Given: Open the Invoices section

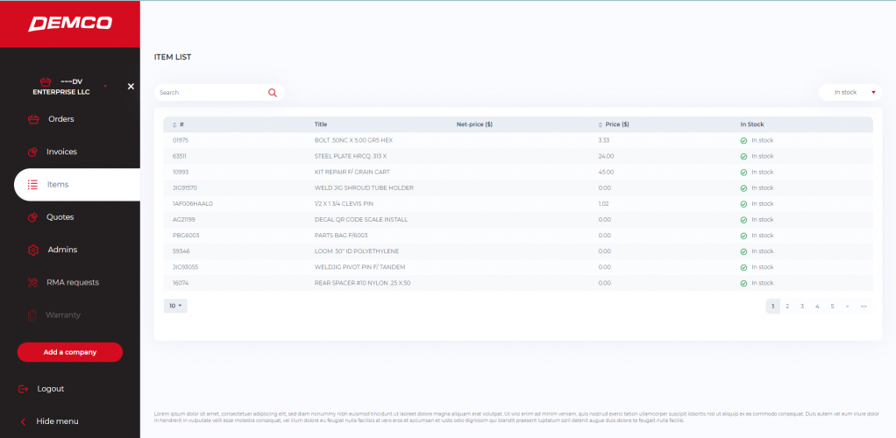Looking at the screenshot, I should pyautogui.click(x=61, y=152).
